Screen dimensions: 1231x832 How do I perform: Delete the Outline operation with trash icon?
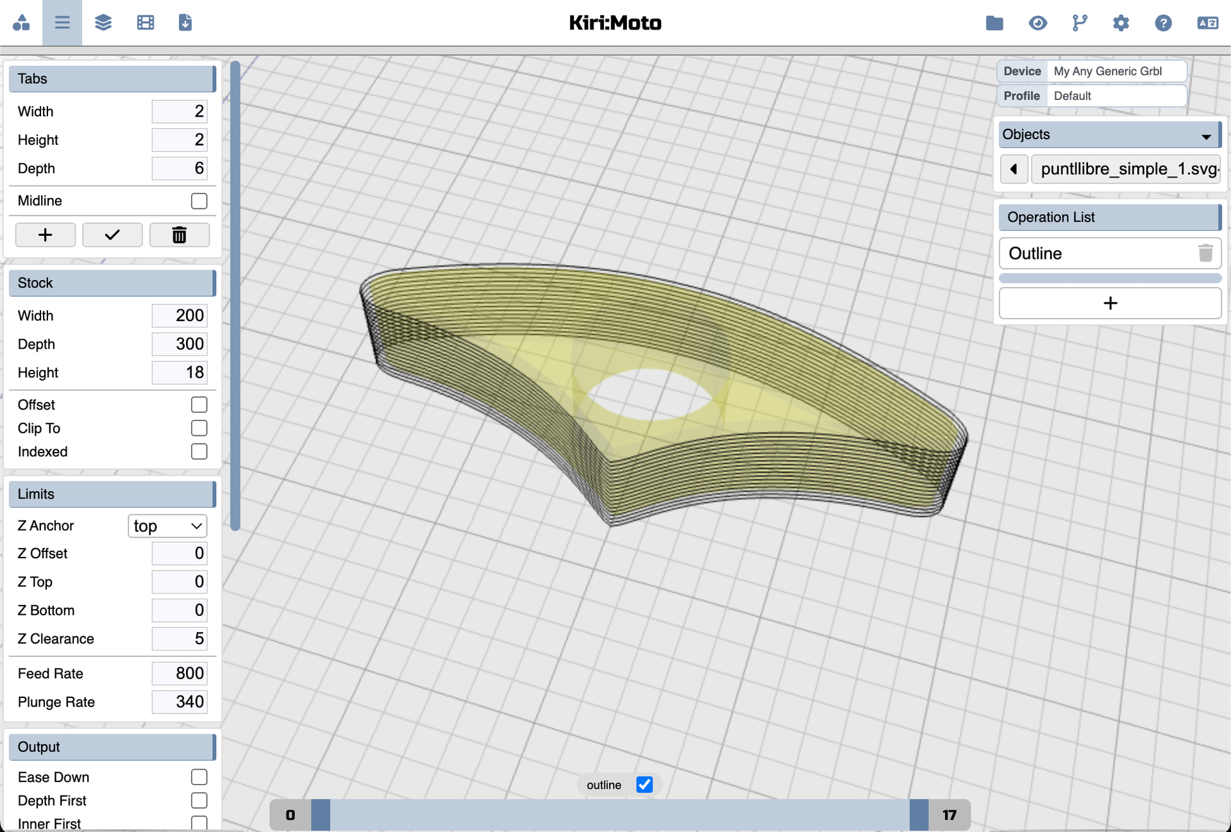click(1205, 253)
